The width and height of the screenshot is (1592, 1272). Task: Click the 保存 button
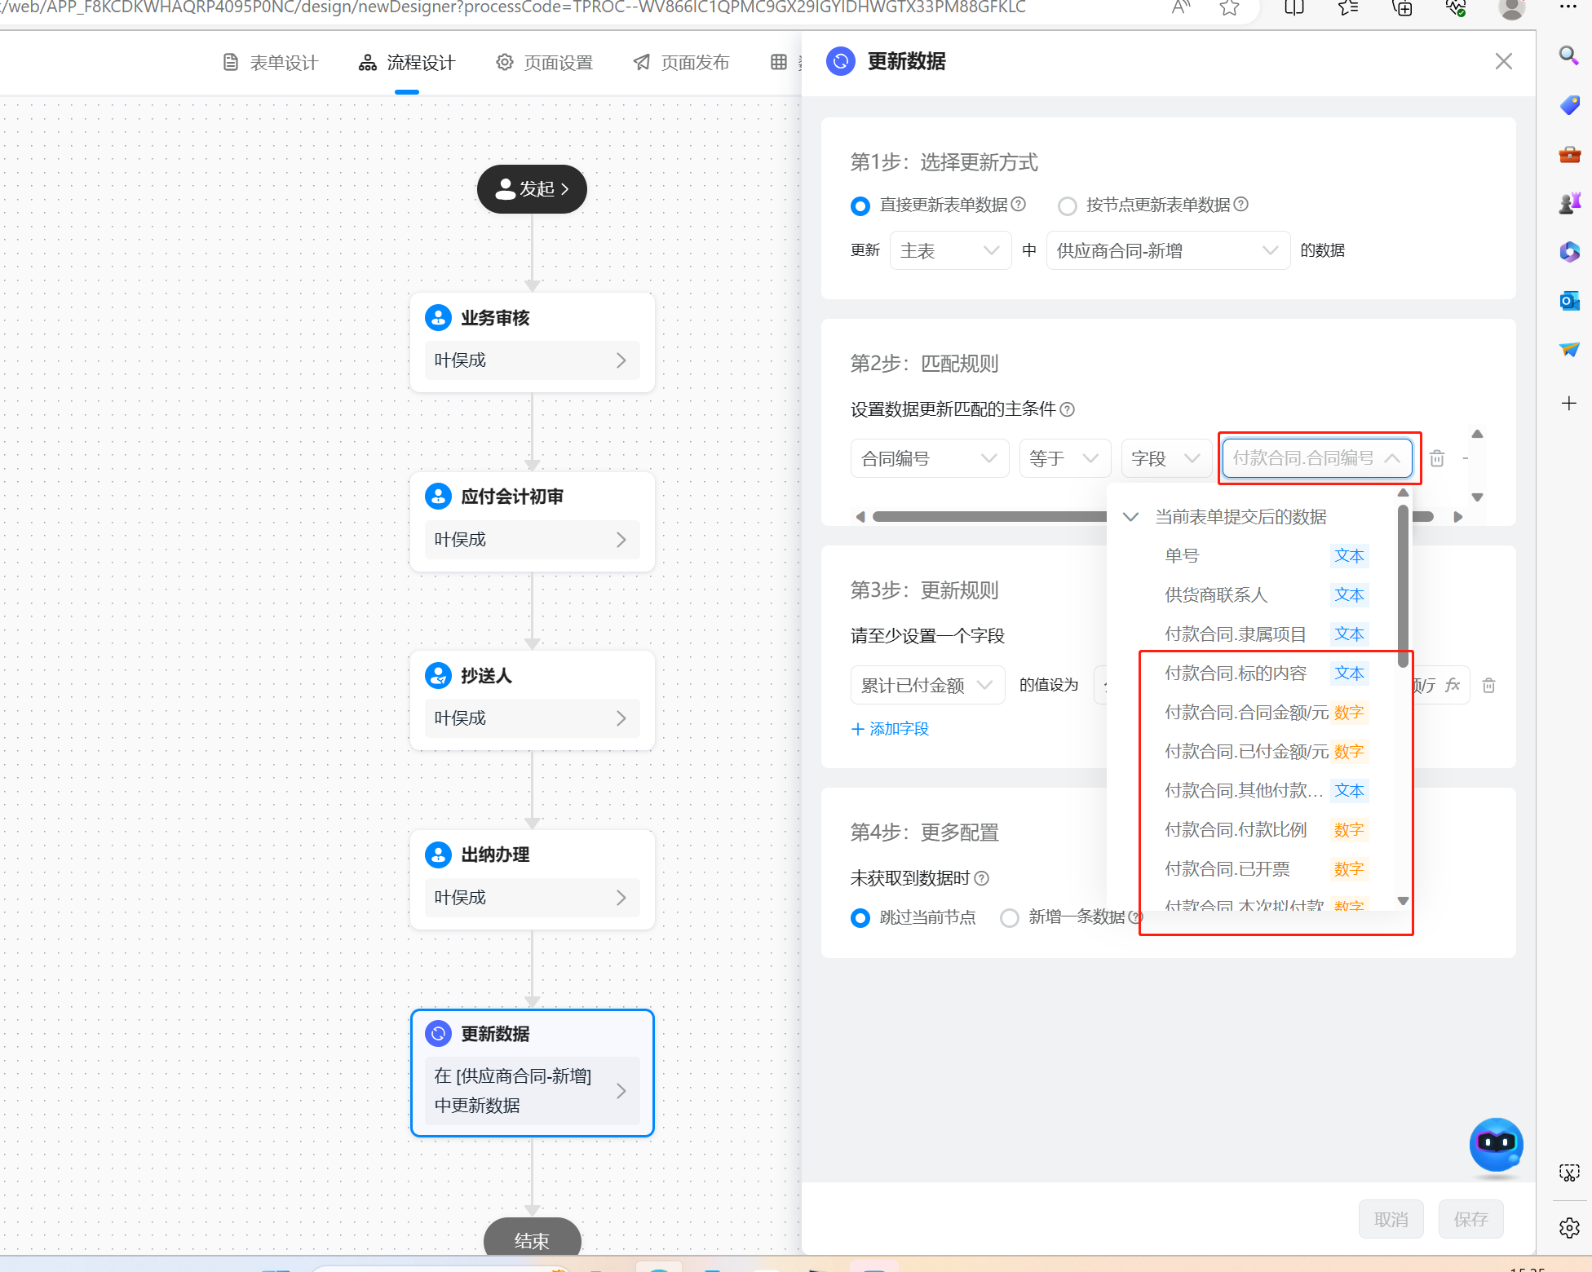click(1470, 1219)
